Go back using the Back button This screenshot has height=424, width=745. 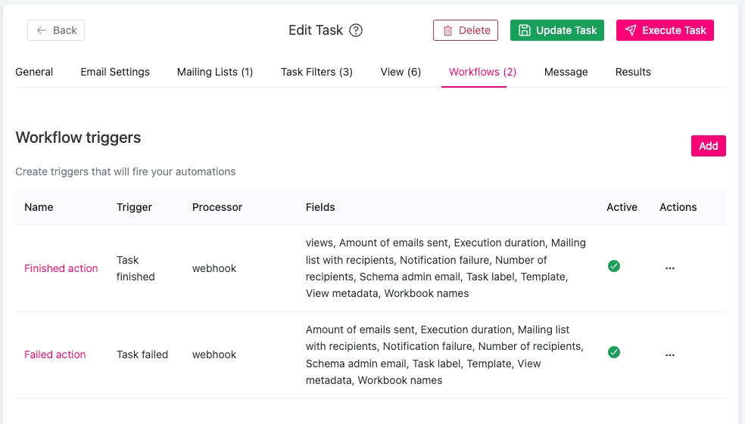point(56,30)
